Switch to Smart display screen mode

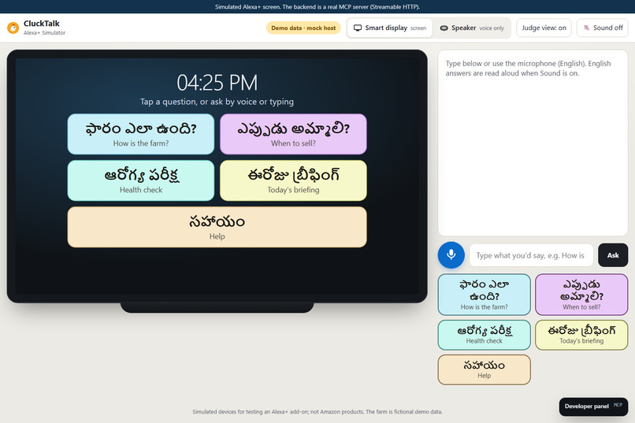[x=389, y=28]
